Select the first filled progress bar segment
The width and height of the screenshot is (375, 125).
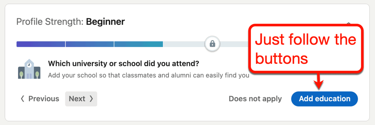[41, 44]
